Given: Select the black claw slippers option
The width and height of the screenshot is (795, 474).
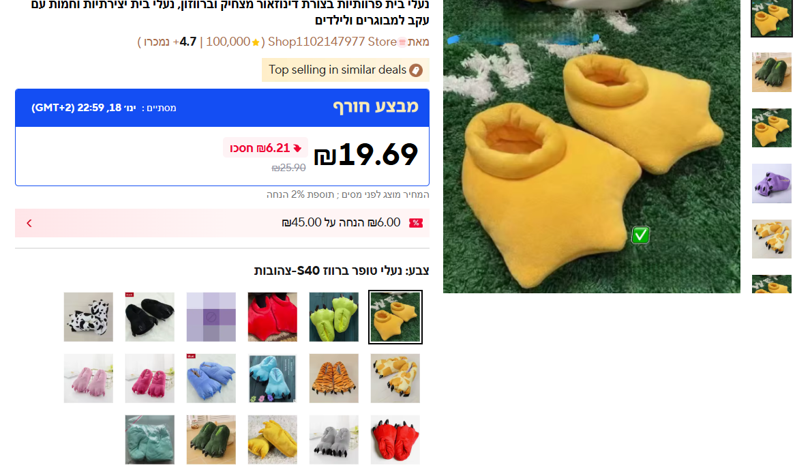Looking at the screenshot, I should coord(149,317).
